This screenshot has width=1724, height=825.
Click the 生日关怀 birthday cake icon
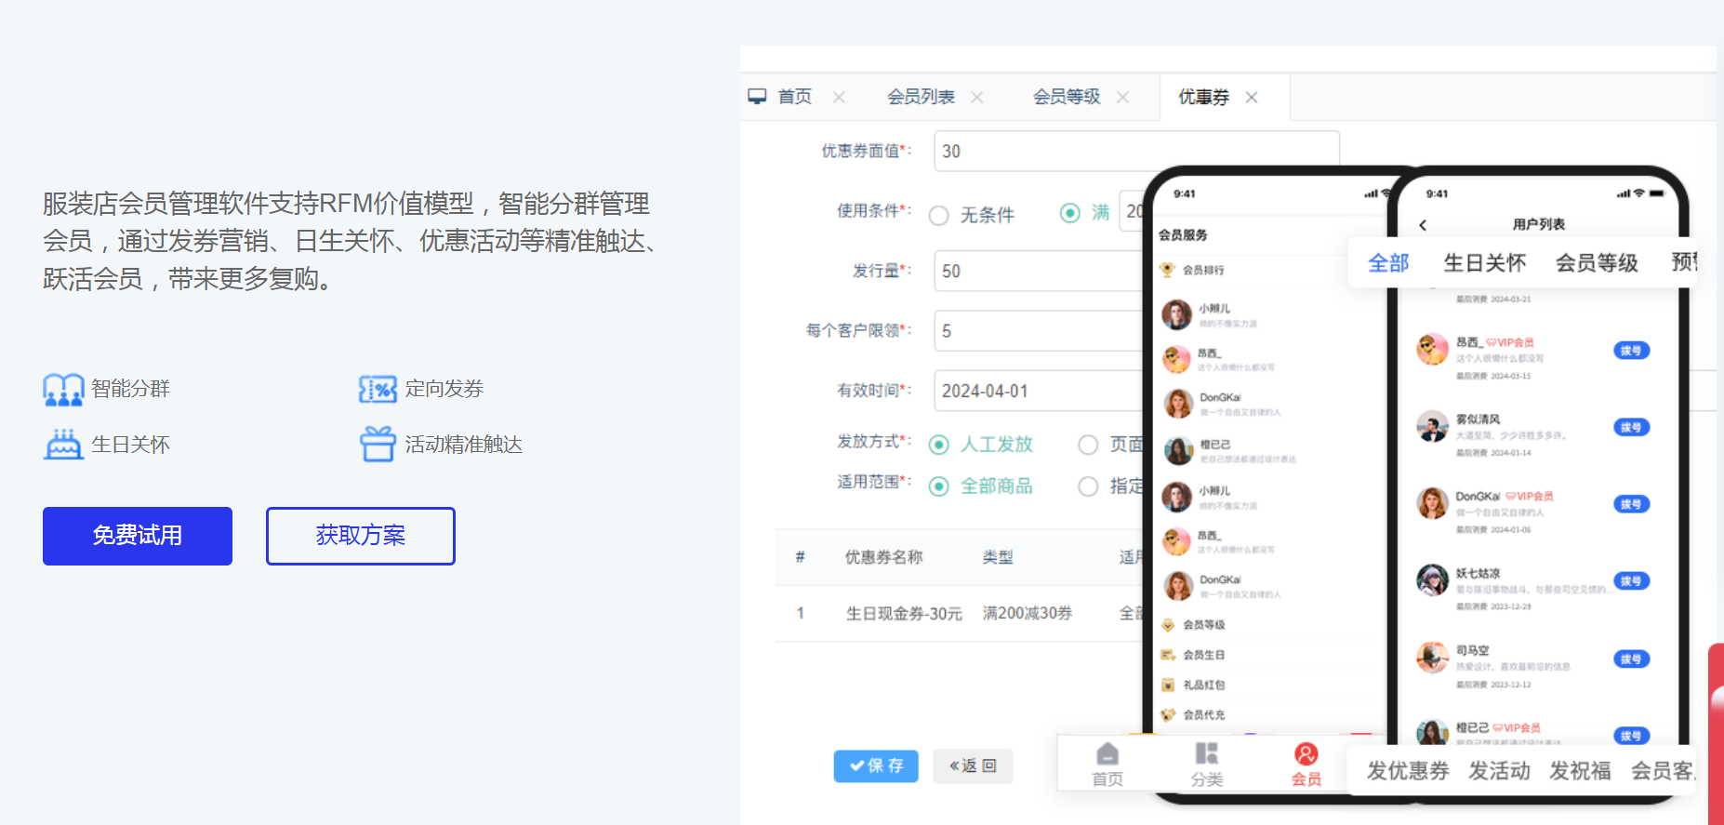tap(63, 445)
